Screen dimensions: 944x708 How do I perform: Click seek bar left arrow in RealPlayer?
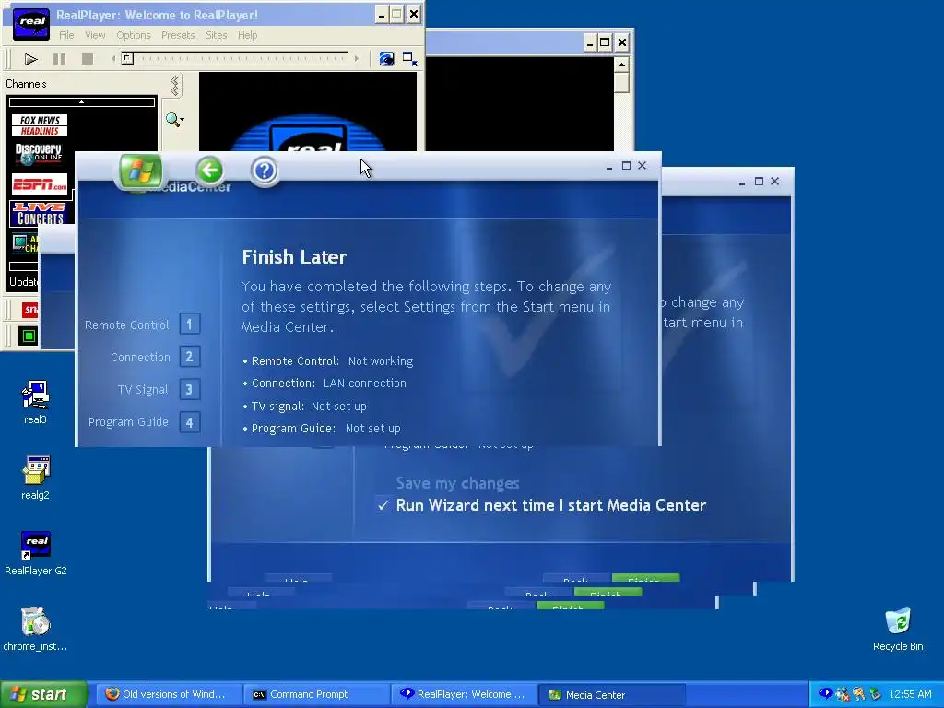pyautogui.click(x=113, y=58)
